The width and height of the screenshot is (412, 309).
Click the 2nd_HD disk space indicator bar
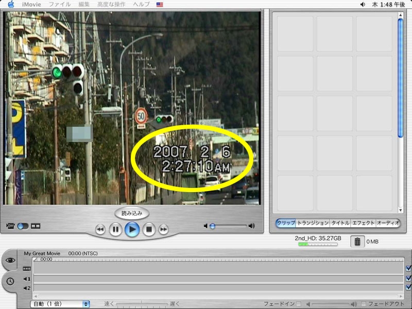[318, 244]
